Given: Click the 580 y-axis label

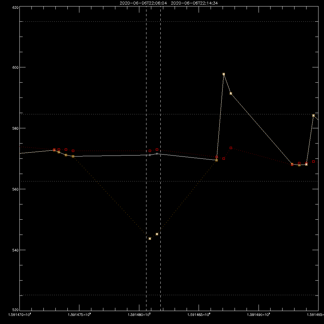Looking at the screenshot, I should pyautogui.click(x=16, y=128).
